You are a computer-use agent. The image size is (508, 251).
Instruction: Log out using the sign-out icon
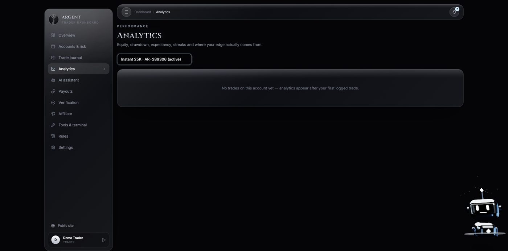pos(104,240)
